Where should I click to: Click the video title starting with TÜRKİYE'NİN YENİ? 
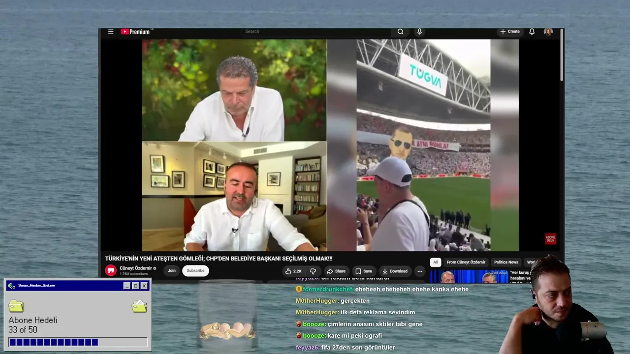coord(219,259)
